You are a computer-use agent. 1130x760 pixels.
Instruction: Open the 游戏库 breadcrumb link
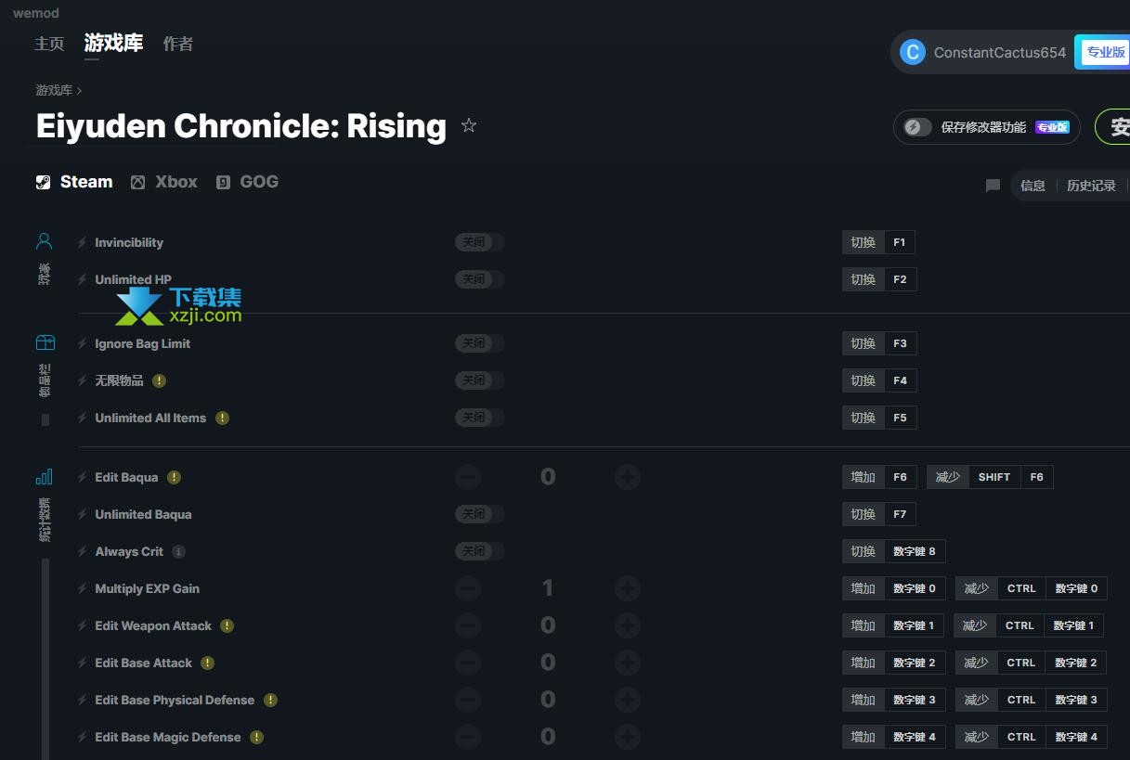click(54, 90)
